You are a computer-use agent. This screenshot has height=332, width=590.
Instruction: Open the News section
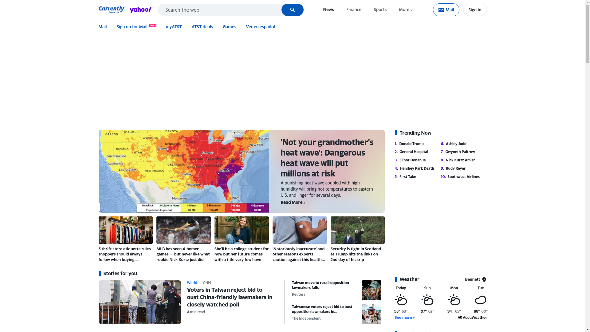328,10
